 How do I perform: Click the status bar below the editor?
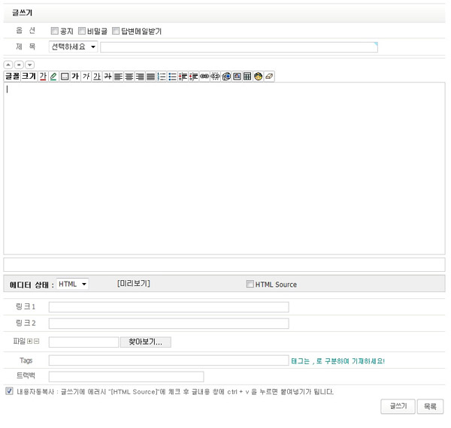[224, 264]
